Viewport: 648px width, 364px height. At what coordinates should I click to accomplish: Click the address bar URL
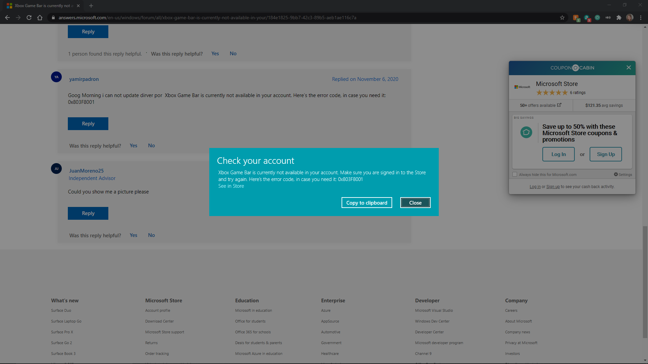click(207, 18)
